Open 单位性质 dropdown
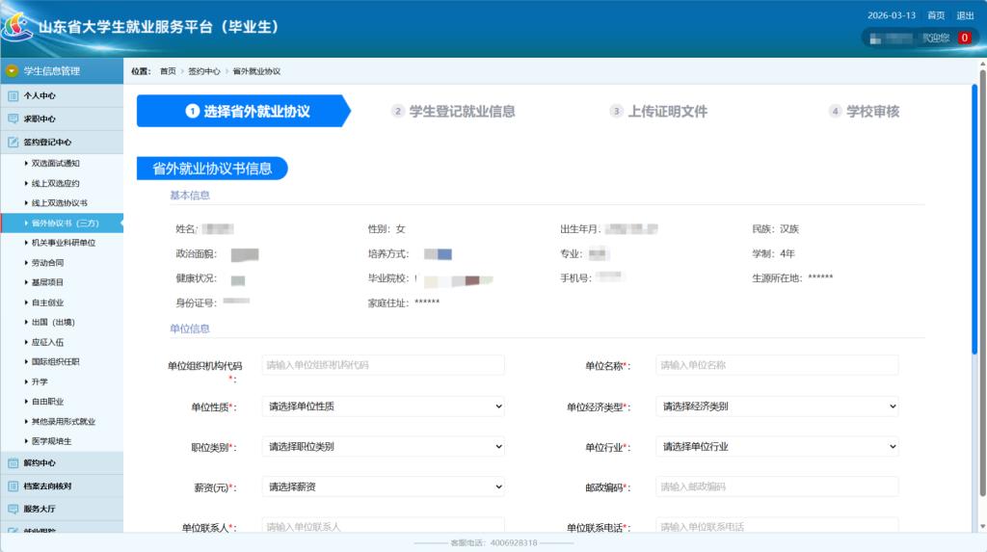987x552 pixels. point(384,407)
